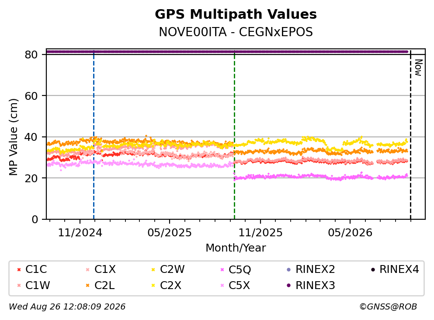The width and height of the screenshot is (434, 320).
Task: Click the 11/2024 x-axis tick label
Action: point(80,233)
